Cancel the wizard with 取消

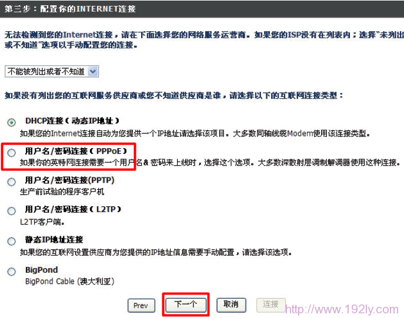tap(231, 304)
